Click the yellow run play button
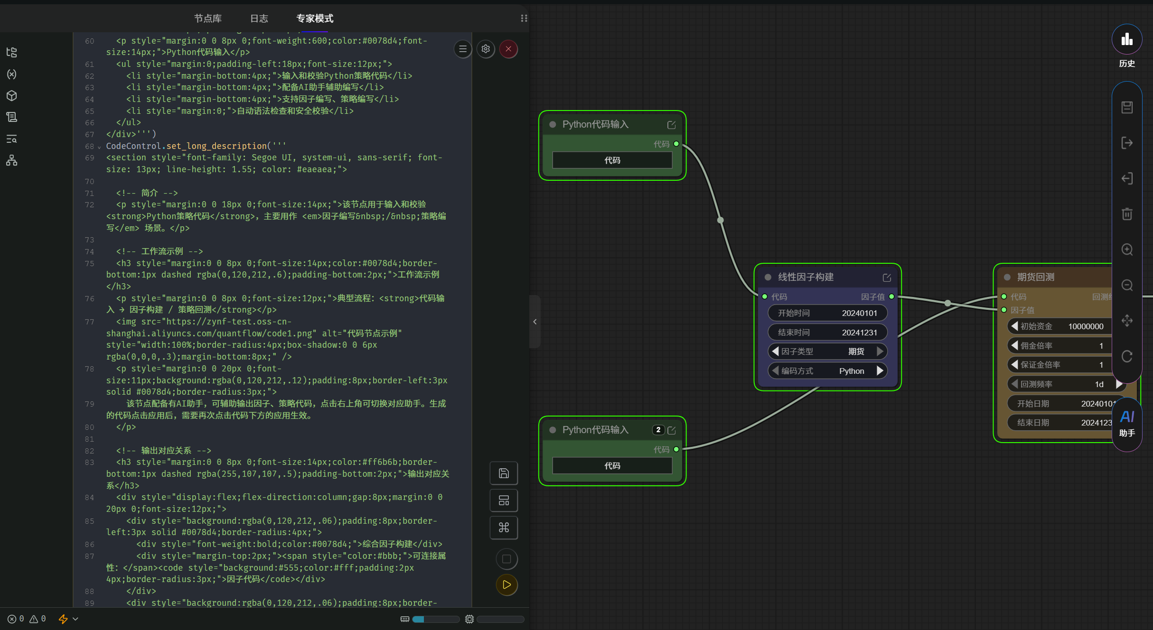 click(506, 584)
